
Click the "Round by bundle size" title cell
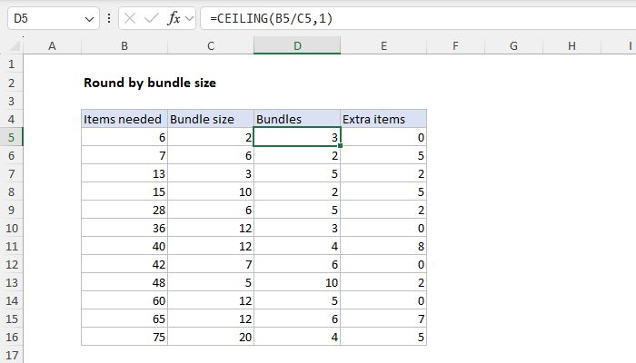(x=150, y=83)
